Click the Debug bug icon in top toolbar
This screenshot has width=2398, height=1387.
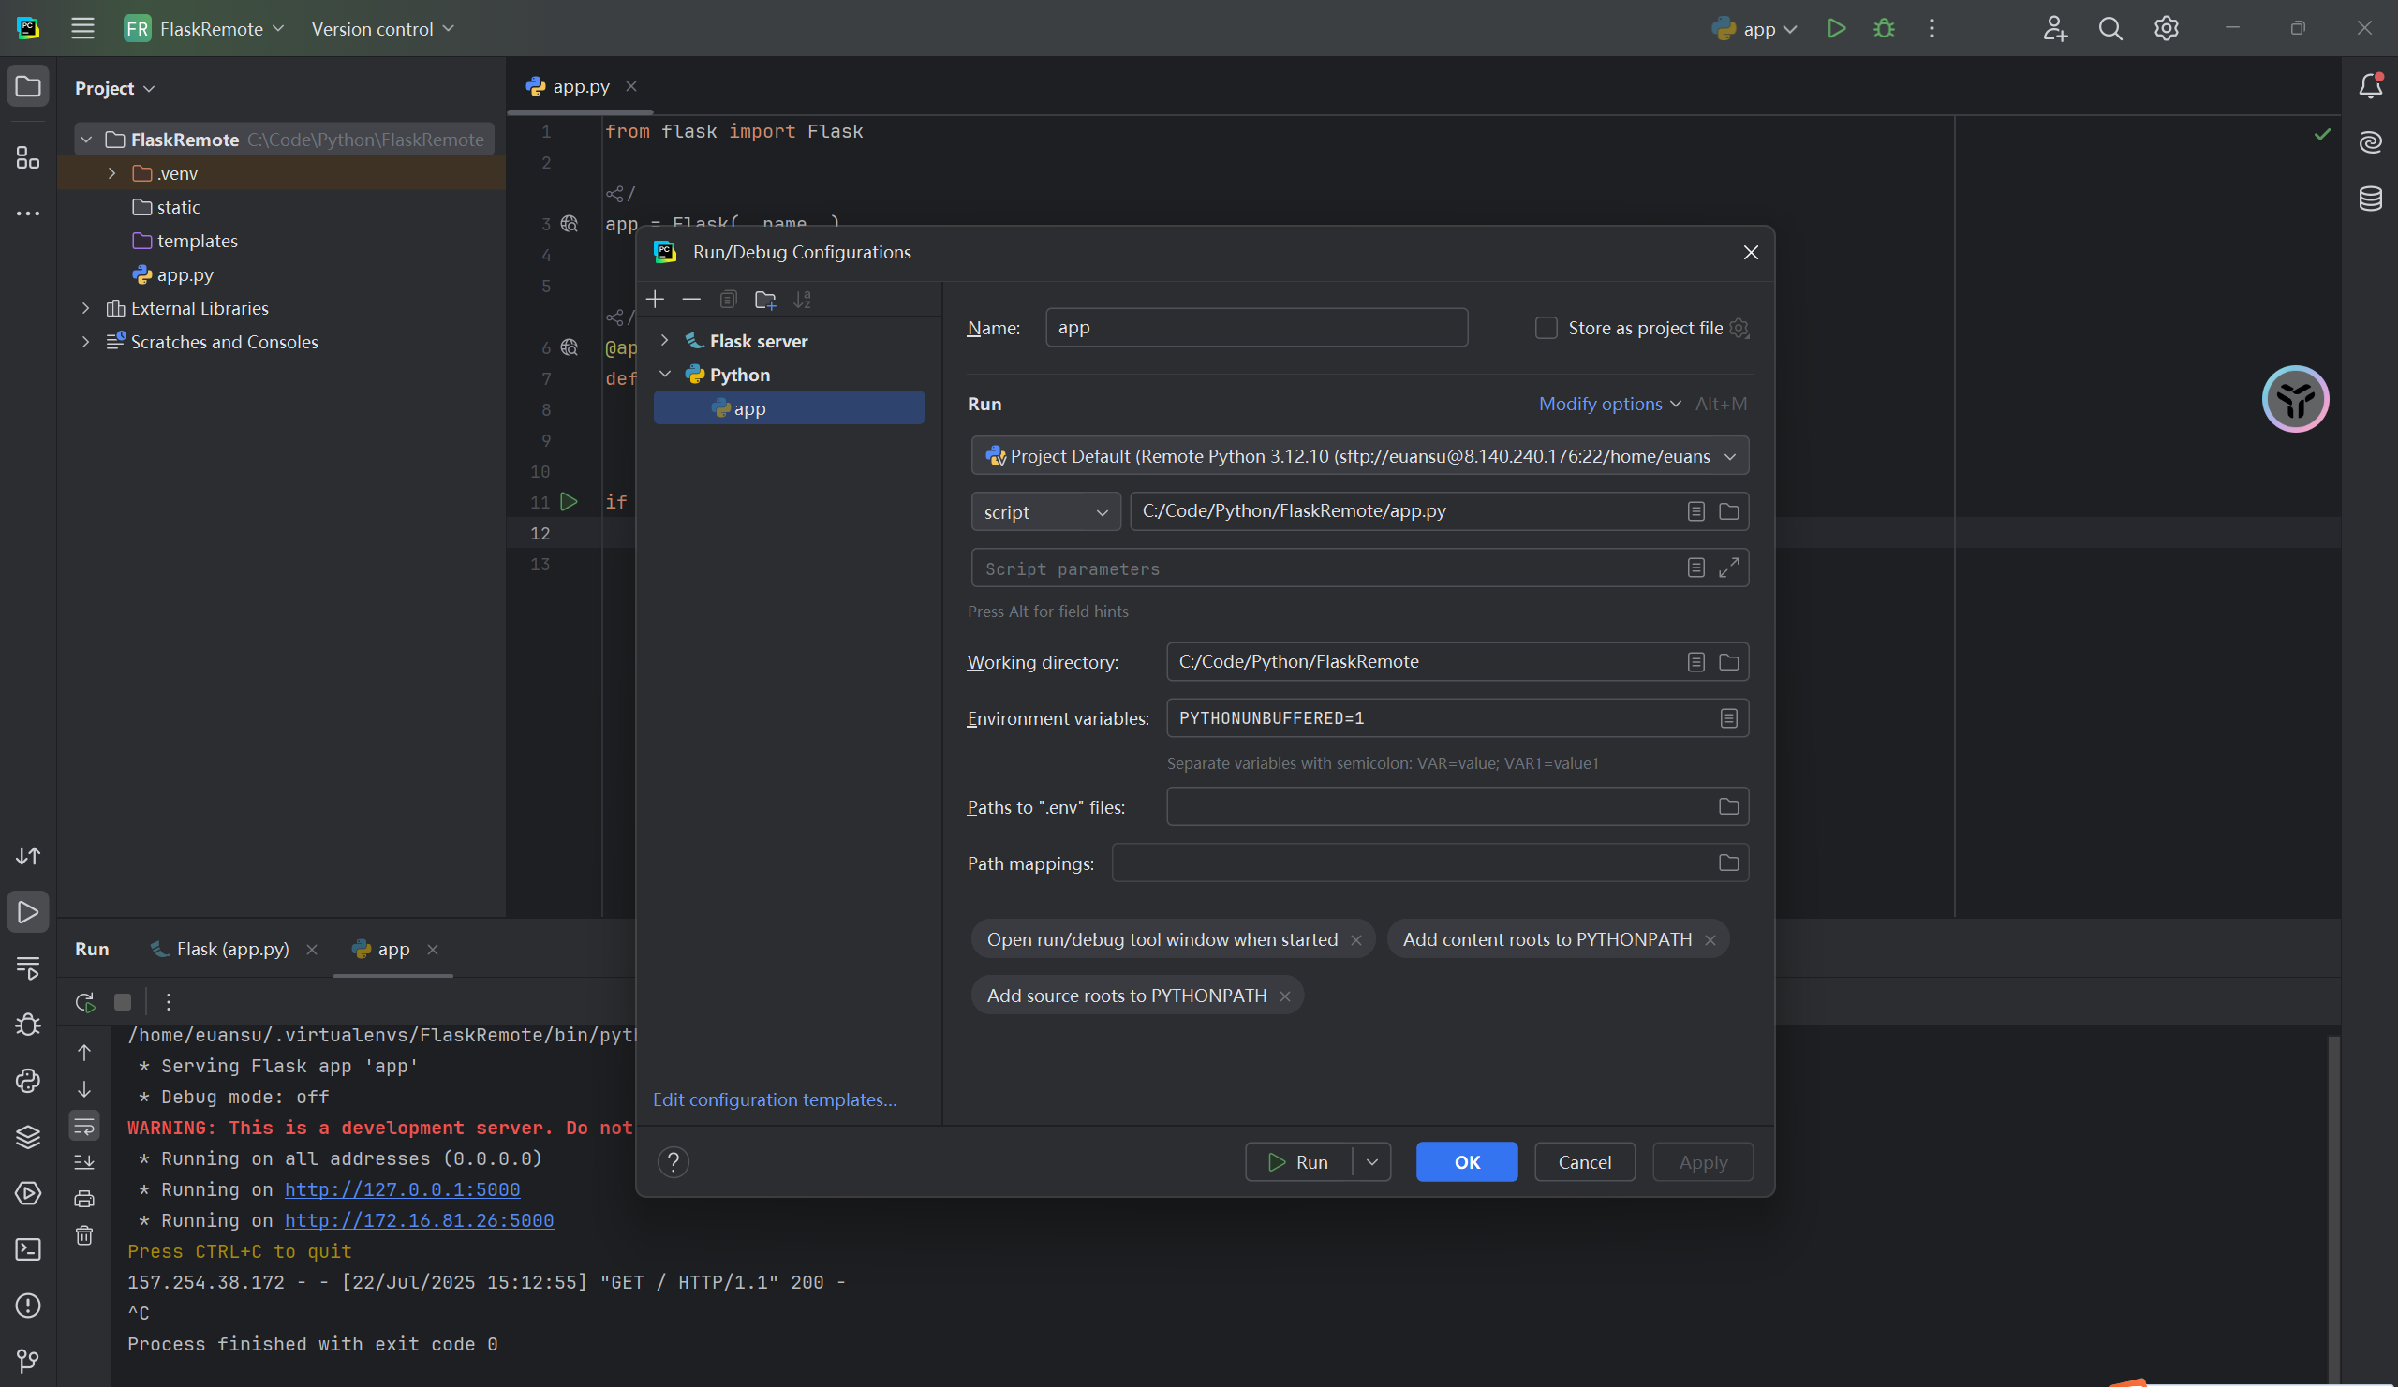[x=1883, y=28]
